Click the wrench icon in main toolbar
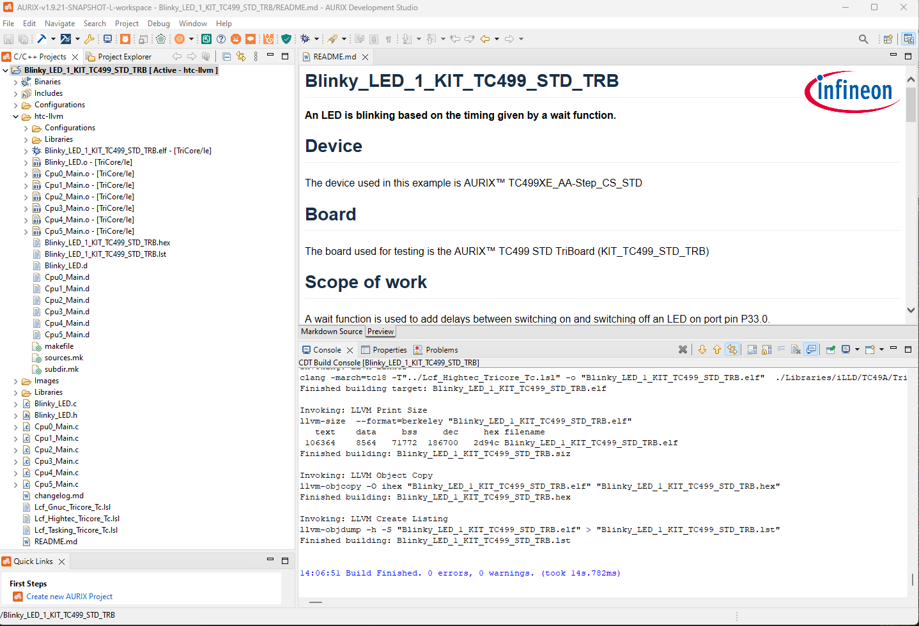The image size is (919, 626). [89, 39]
